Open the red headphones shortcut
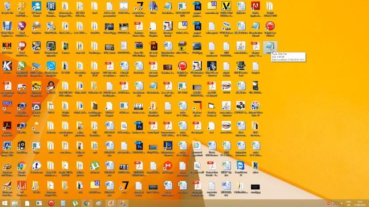The width and height of the screenshot is (369, 207). (36, 106)
